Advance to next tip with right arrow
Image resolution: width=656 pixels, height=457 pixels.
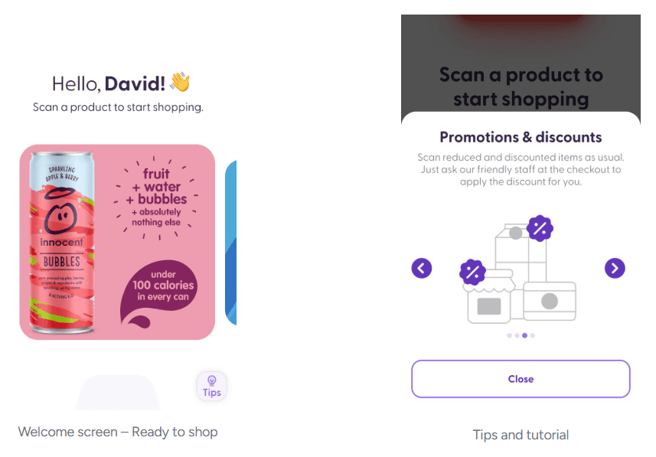(x=615, y=268)
